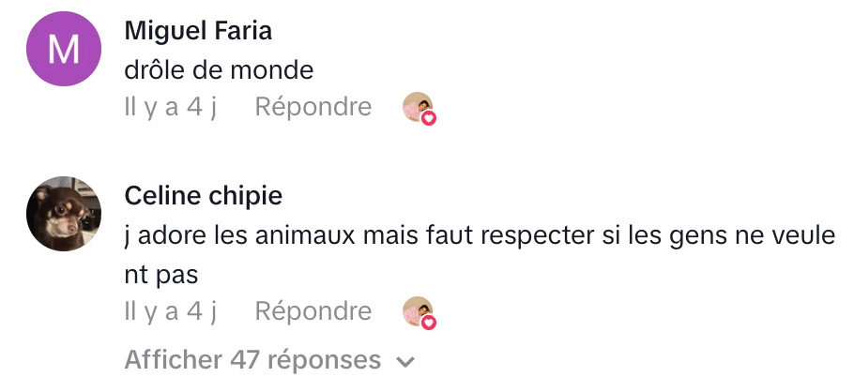This screenshot has width=854, height=377.
Task: Click the white M letter in the avatar
Action: [63, 52]
